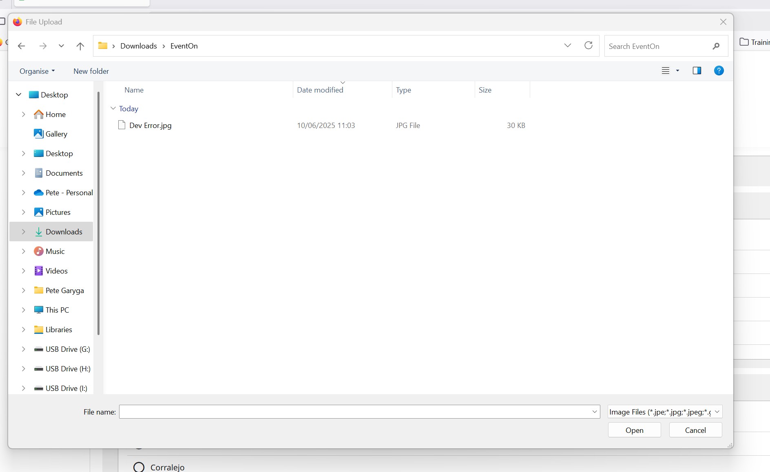Image resolution: width=770 pixels, height=472 pixels.
Task: Click the File name input field
Action: [355, 412]
